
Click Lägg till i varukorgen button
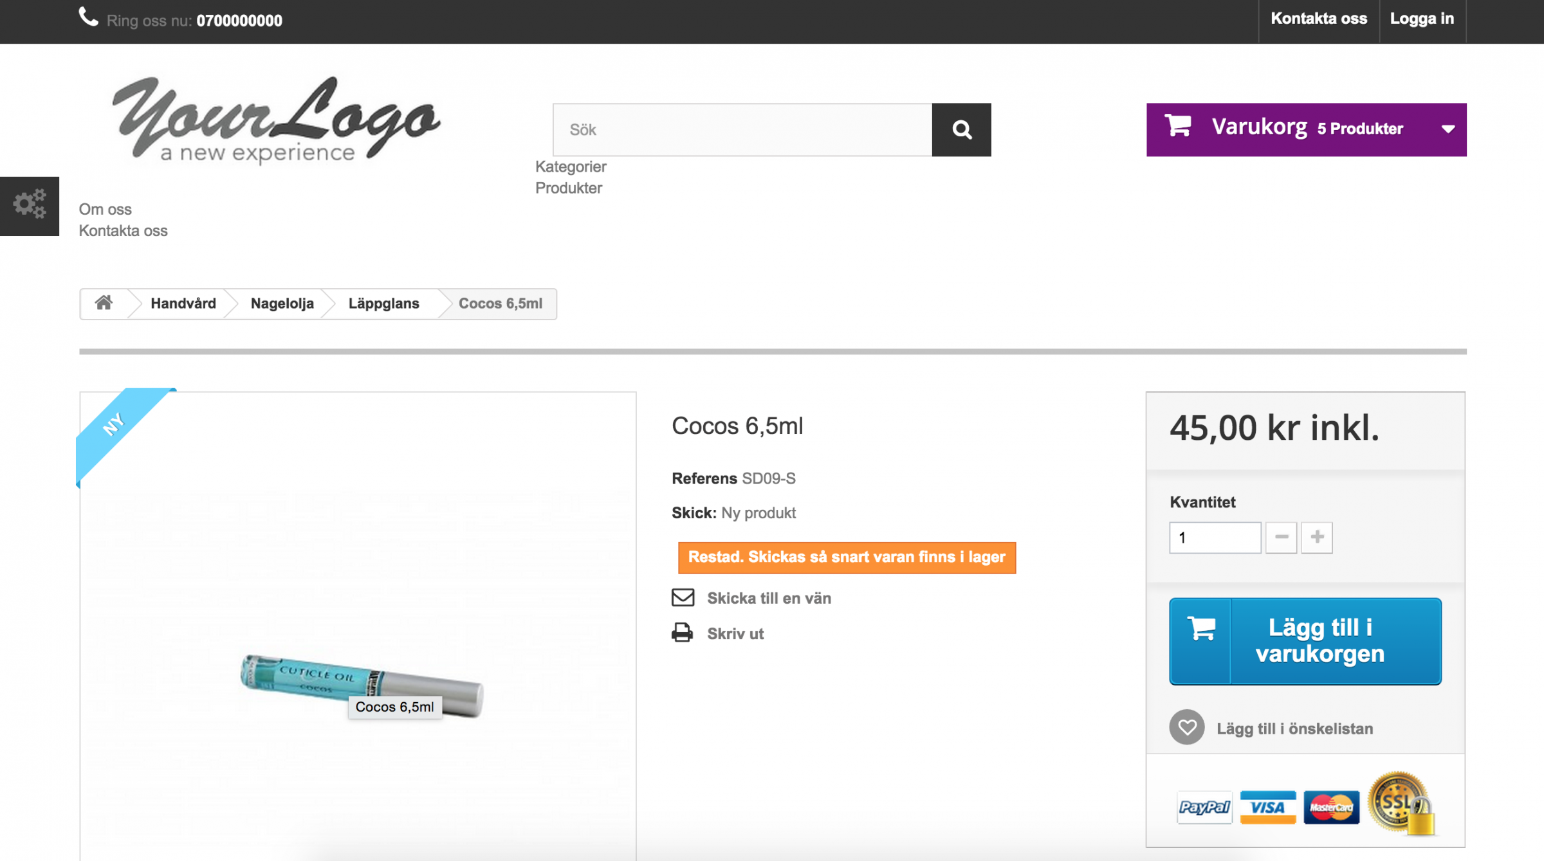pos(1305,641)
